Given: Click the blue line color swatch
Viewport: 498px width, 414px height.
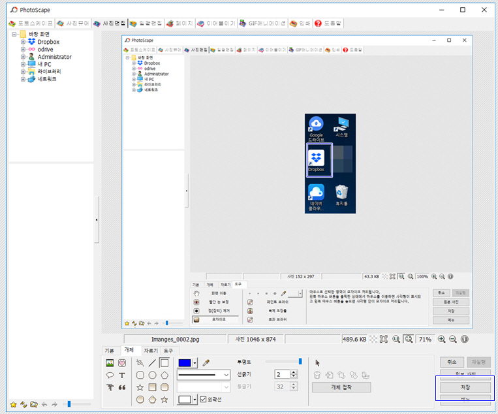Looking at the screenshot, I should click(x=185, y=363).
